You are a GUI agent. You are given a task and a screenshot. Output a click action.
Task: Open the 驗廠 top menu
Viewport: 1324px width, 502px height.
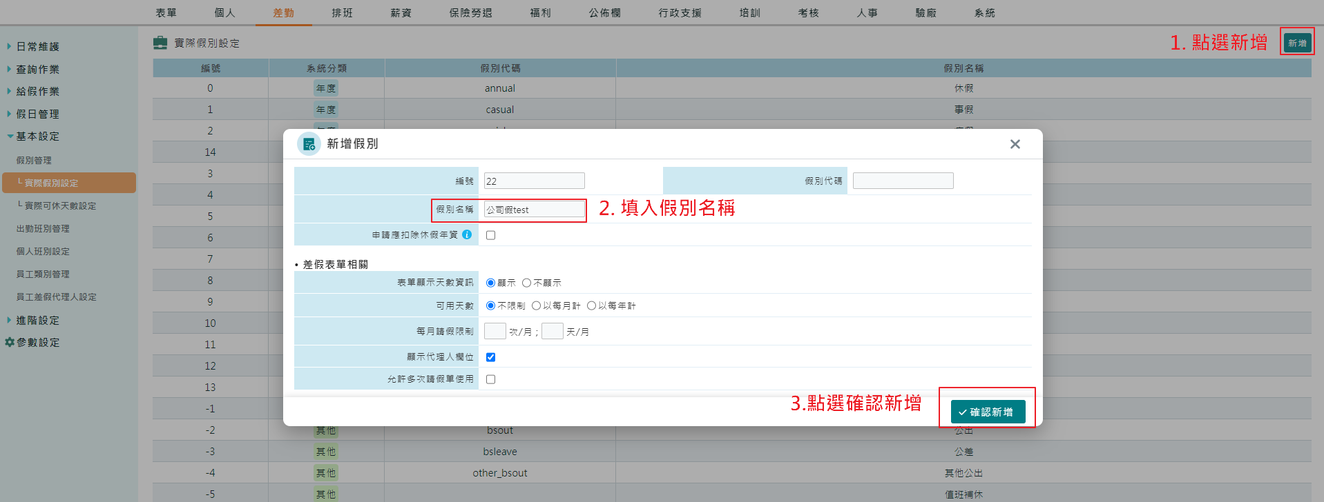click(x=926, y=12)
